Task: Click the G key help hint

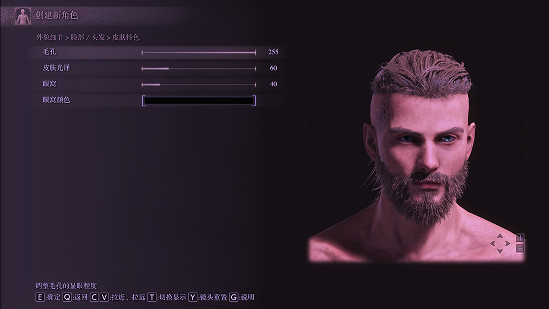Action: (x=234, y=297)
